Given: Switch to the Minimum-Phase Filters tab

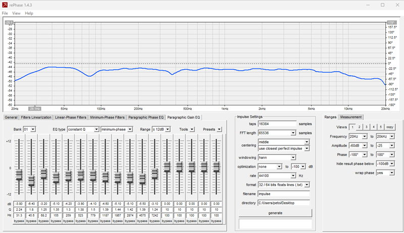Looking at the screenshot, I should point(107,118).
